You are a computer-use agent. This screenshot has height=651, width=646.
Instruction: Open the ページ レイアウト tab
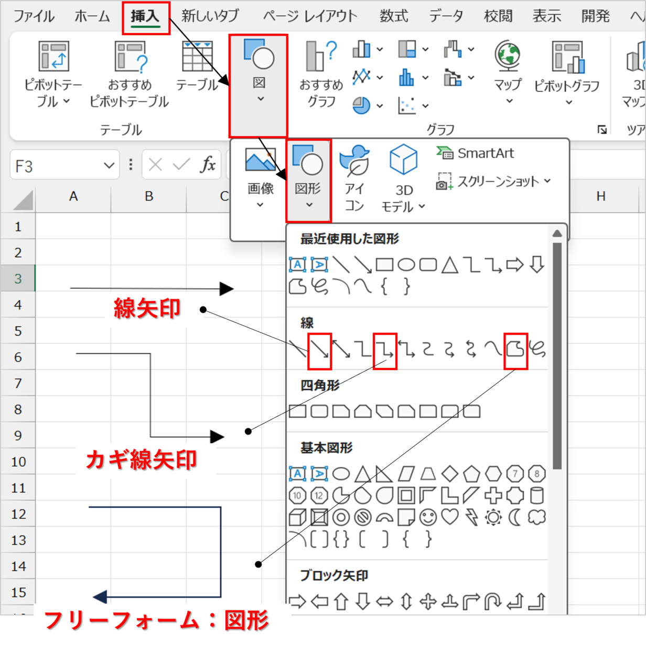click(x=310, y=16)
